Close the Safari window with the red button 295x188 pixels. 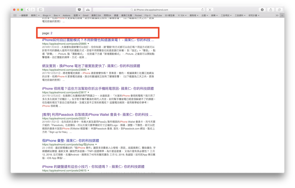click(14, 10)
